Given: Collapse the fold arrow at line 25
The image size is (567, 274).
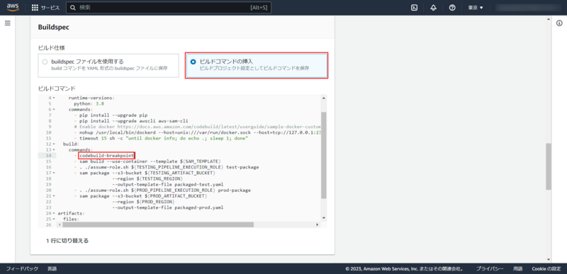Looking at the screenshot, I should coord(54,219).
